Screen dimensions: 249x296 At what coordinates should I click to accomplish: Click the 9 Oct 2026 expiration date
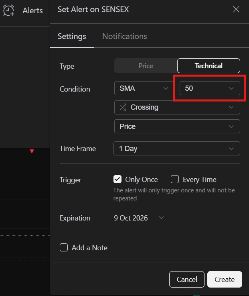tap(131, 218)
